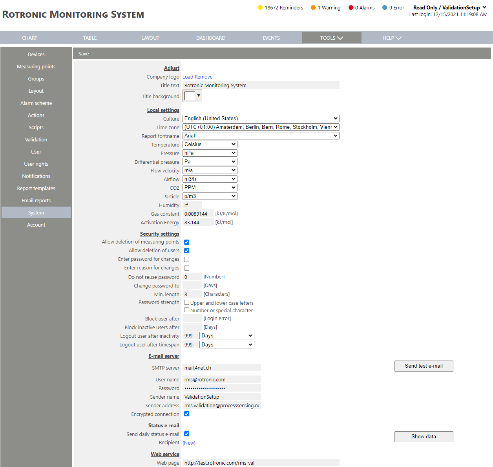Click the Load company logo link
This screenshot has height=467, width=493.
tap(188, 77)
